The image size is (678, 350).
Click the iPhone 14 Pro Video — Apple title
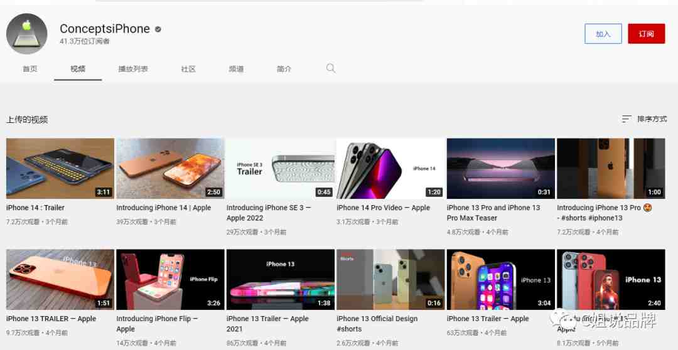[x=383, y=208]
